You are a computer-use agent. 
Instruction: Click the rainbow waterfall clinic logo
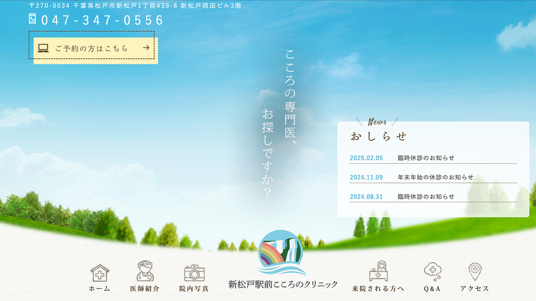pos(281,253)
